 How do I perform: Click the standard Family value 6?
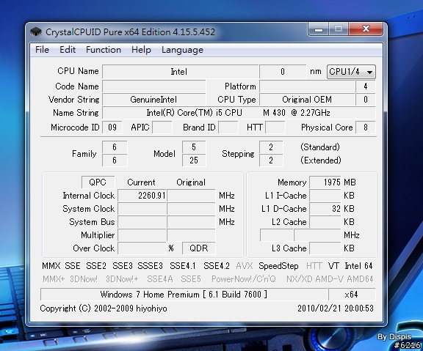pos(115,147)
